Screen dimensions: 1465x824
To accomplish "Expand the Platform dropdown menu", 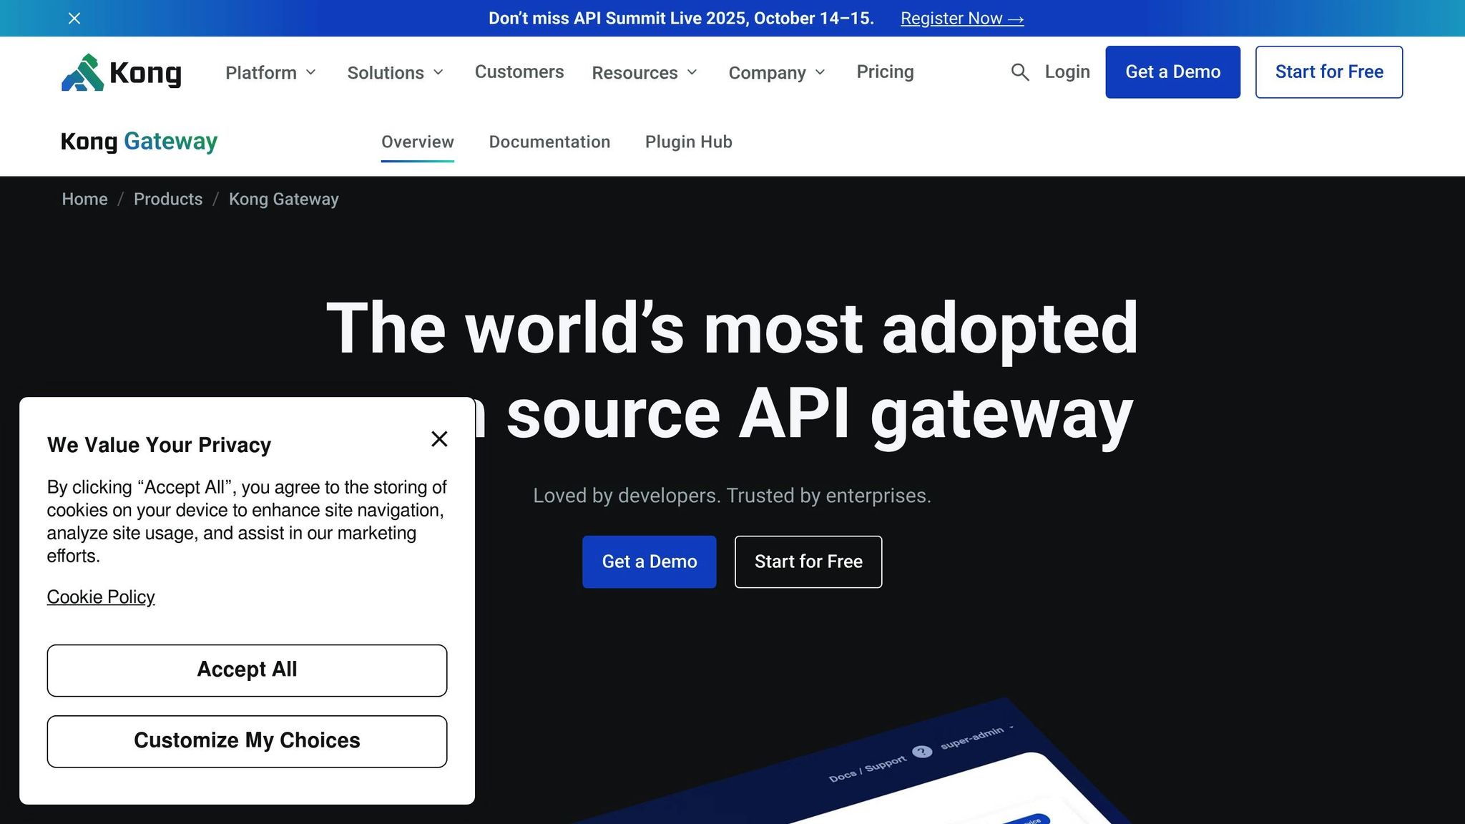I will [270, 72].
